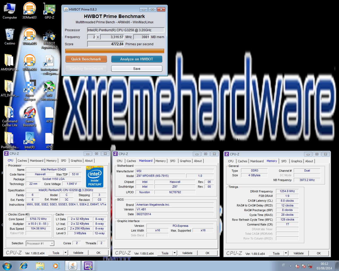
Task: Click the IT language indicator in taskbar
Action: coord(283,265)
